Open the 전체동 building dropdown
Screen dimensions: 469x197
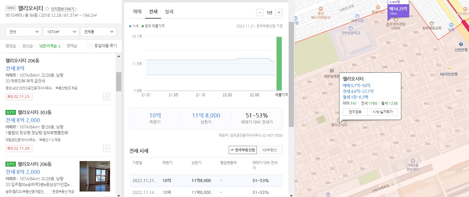[98, 32]
